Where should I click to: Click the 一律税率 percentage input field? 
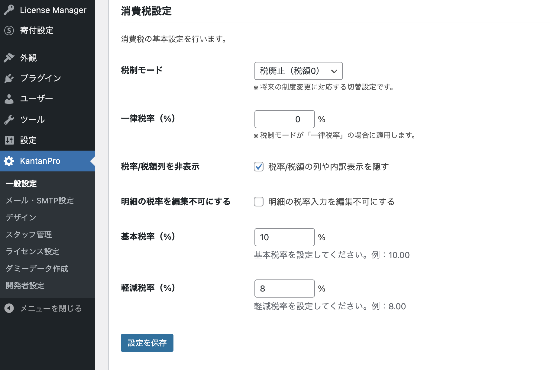pyautogui.click(x=285, y=119)
